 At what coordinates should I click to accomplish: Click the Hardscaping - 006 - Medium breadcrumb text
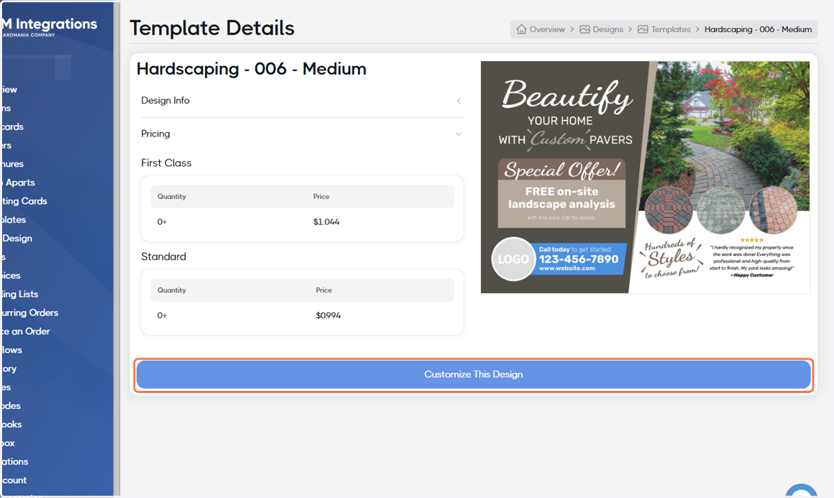pyautogui.click(x=758, y=29)
